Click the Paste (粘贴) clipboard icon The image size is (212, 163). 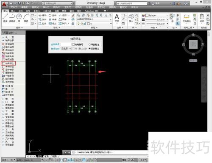click(x=202, y=18)
